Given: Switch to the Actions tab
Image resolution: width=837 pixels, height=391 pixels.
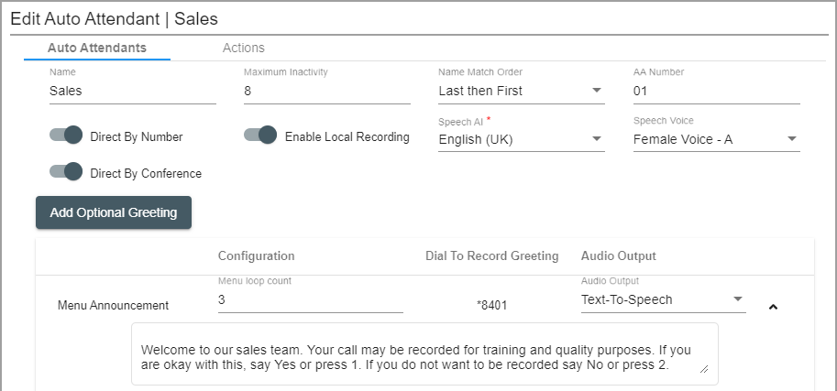Looking at the screenshot, I should [244, 48].
